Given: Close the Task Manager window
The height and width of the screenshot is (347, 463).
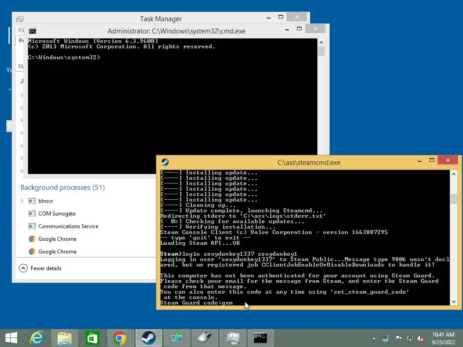Looking at the screenshot, I should click(x=297, y=17).
